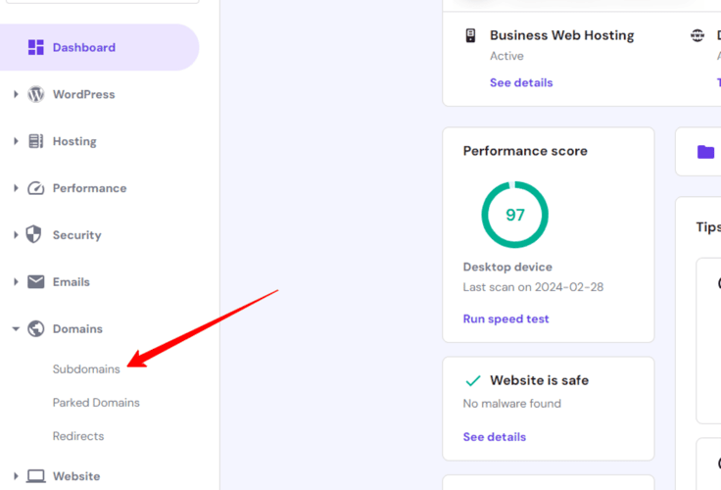Click the 97 performance score ring
The image size is (721, 490).
tap(515, 215)
